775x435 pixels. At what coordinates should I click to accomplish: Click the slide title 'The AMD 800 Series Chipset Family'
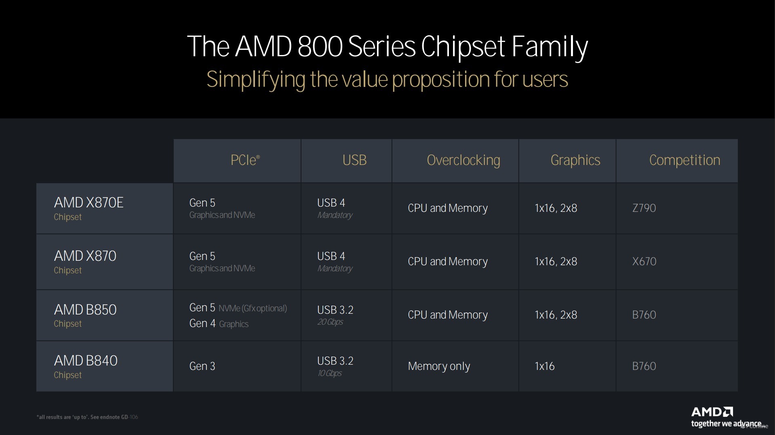(x=387, y=46)
